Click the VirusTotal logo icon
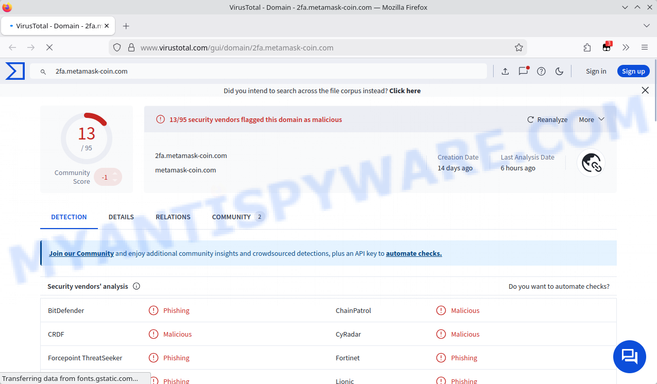657x384 pixels. pos(15,71)
